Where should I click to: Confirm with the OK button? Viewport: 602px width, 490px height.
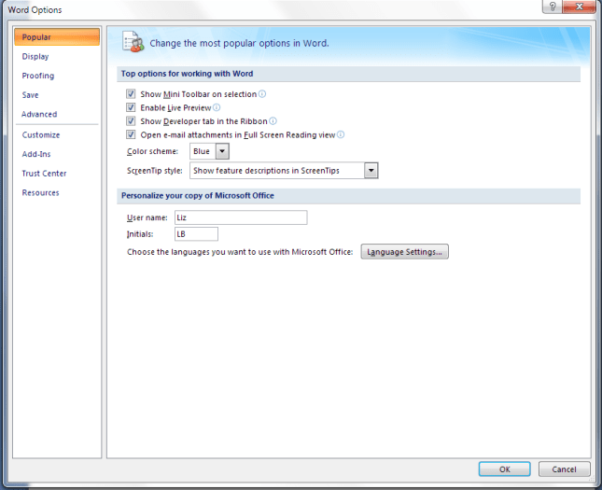[x=505, y=469]
